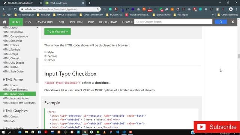Open the Lonas Schmedtmann bookmark folder
The image size is (240, 135).
pos(91,15)
